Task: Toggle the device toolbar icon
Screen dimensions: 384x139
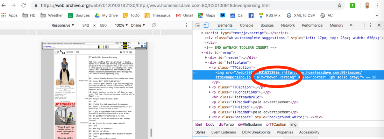Action: [206, 25]
